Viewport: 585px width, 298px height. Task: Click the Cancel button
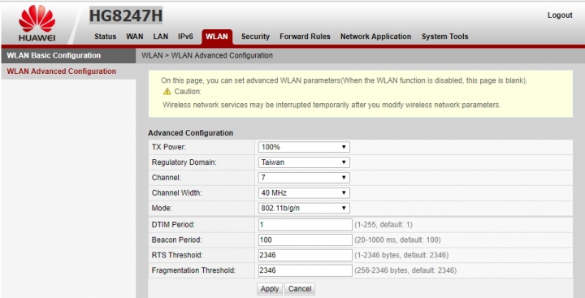(x=300, y=289)
